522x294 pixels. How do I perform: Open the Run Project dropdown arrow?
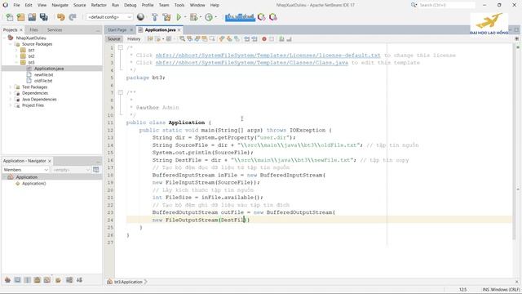[x=185, y=17]
